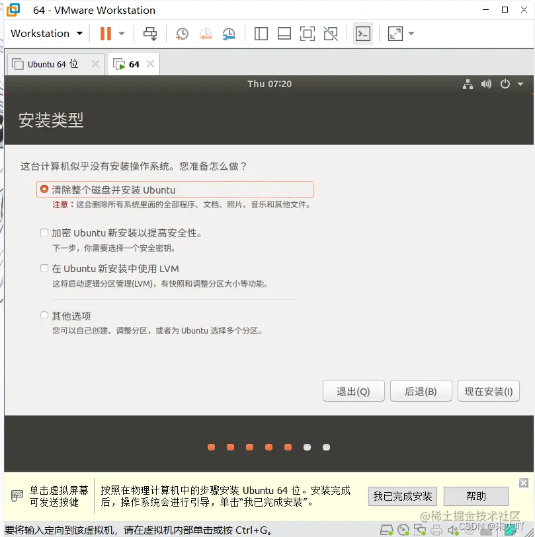This screenshot has height=537, width=535.
Task: Click the 现在安装(I) button
Action: pyautogui.click(x=488, y=391)
